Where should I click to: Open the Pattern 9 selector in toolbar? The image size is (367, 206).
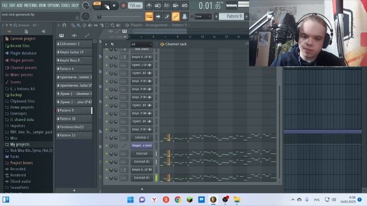click(x=231, y=17)
